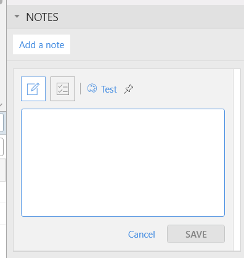Choose a note color via the palette

coord(92,88)
